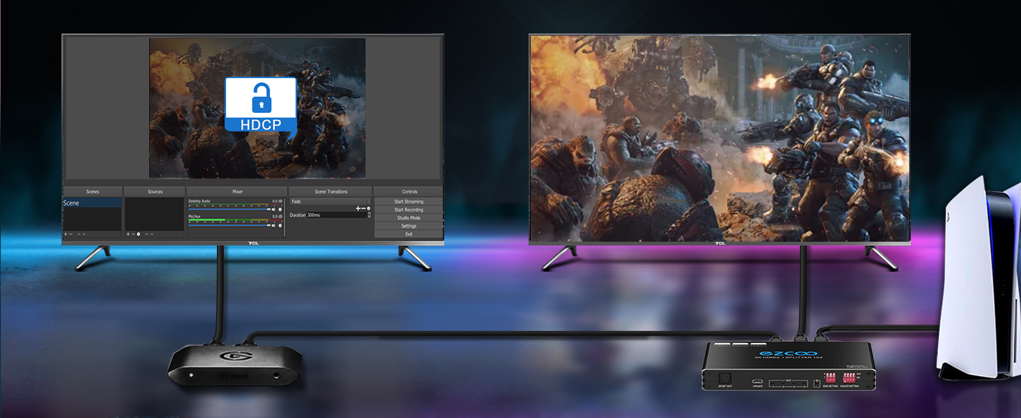Adjust the Mic/Aux volume slider
Image resolution: width=1021 pixels, height=418 pixels.
point(229,225)
